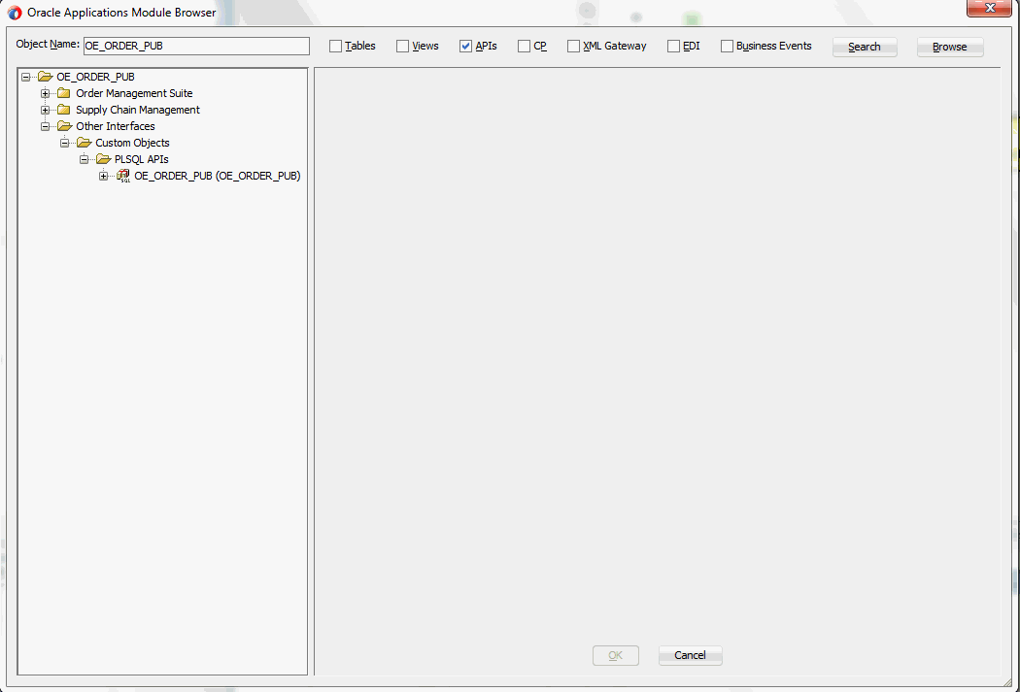Collapse the OE_ORDER_PUB root node
Screen dimensions: 1020x692
[25, 77]
